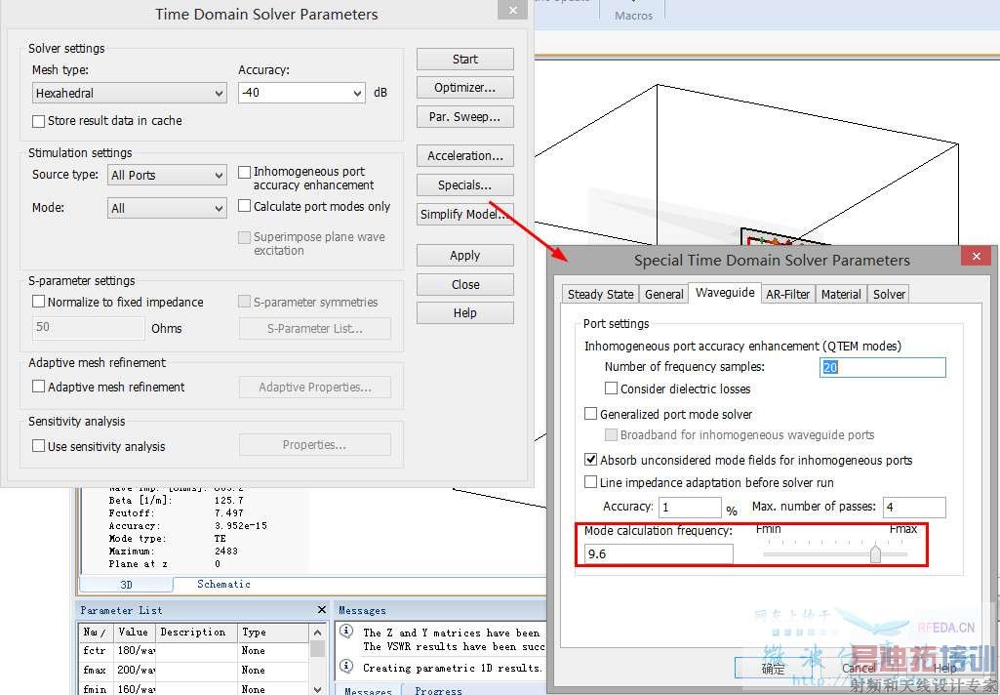Close the Special Time Domain Solver dialog
The height and width of the screenshot is (695, 1000).
pos(977,256)
